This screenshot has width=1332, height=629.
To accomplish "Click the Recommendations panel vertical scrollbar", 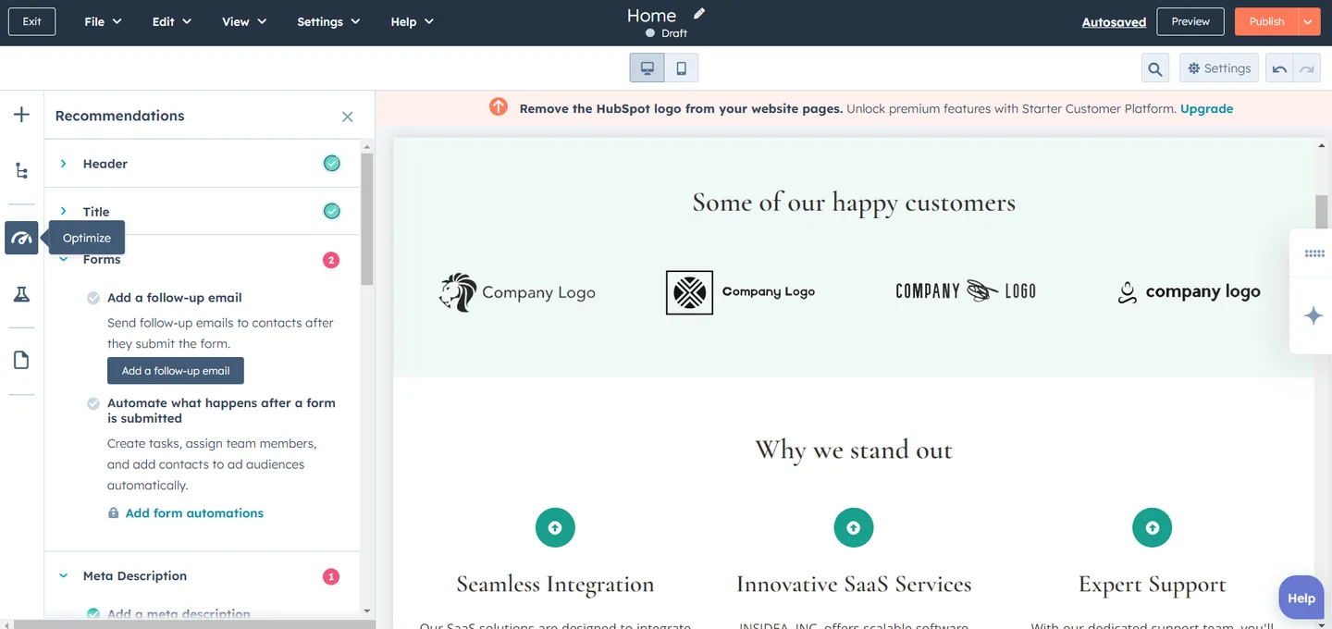I will tap(367, 219).
